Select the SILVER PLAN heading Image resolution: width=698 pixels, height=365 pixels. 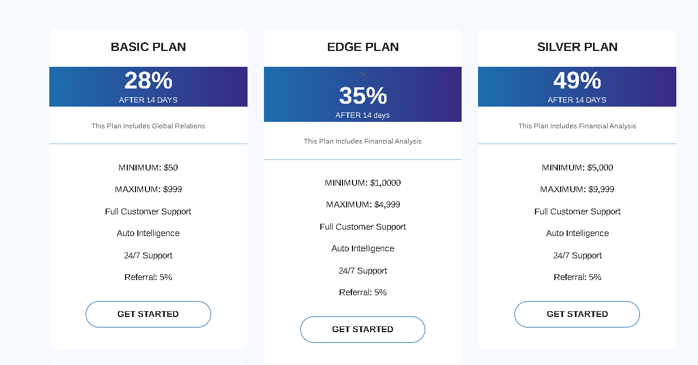tap(577, 47)
